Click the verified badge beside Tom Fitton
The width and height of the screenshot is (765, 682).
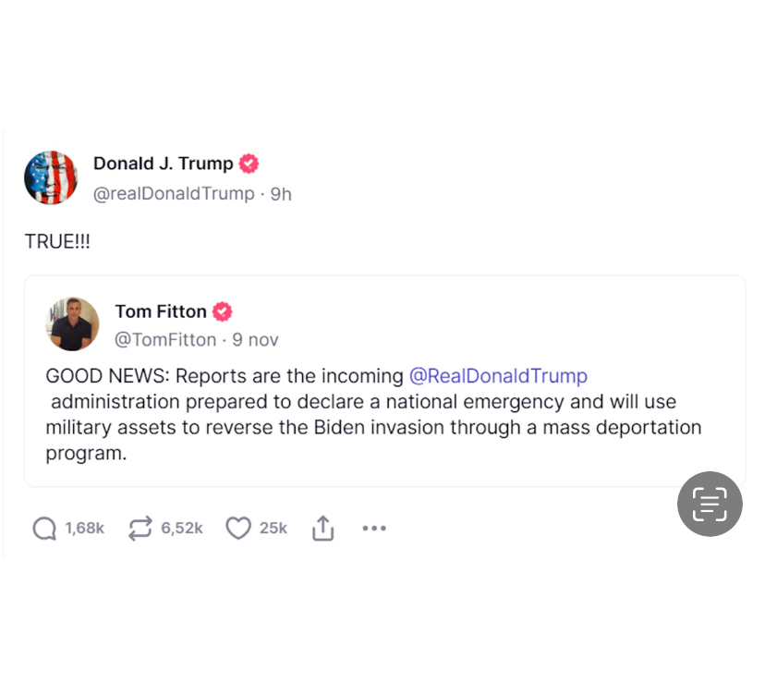(x=223, y=311)
